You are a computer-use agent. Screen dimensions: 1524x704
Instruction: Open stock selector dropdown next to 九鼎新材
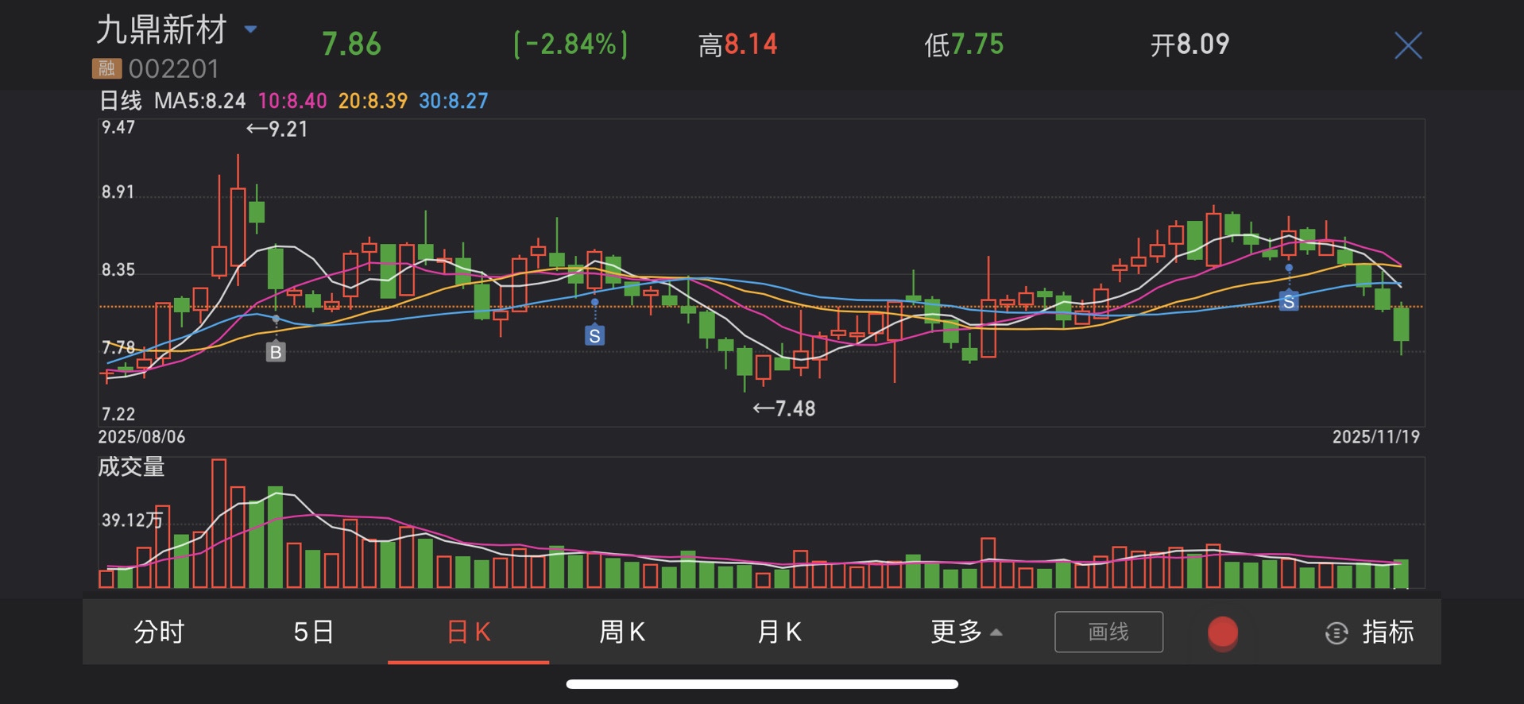point(250,29)
